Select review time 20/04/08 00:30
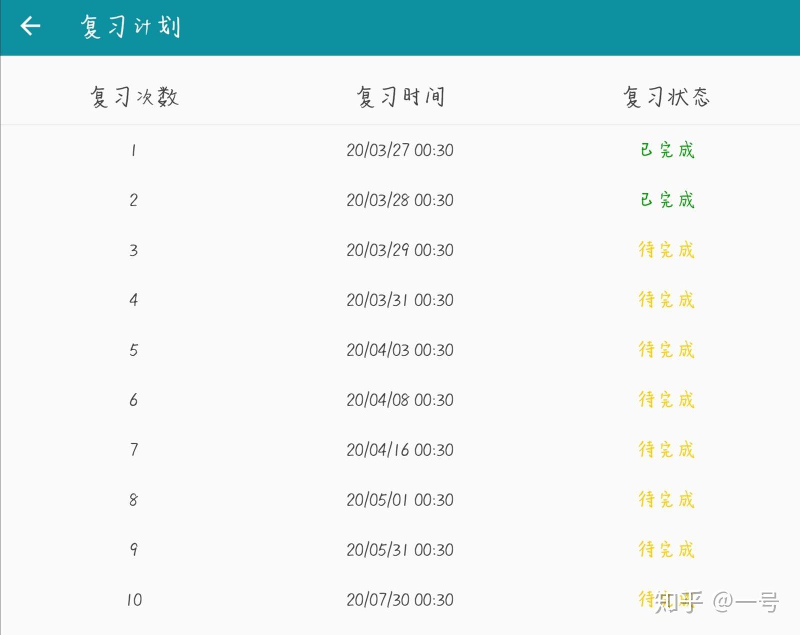800x635 pixels. pos(400,400)
